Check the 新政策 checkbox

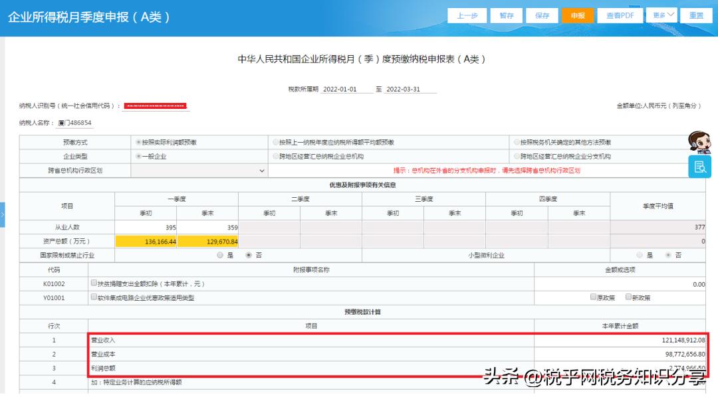tap(628, 297)
